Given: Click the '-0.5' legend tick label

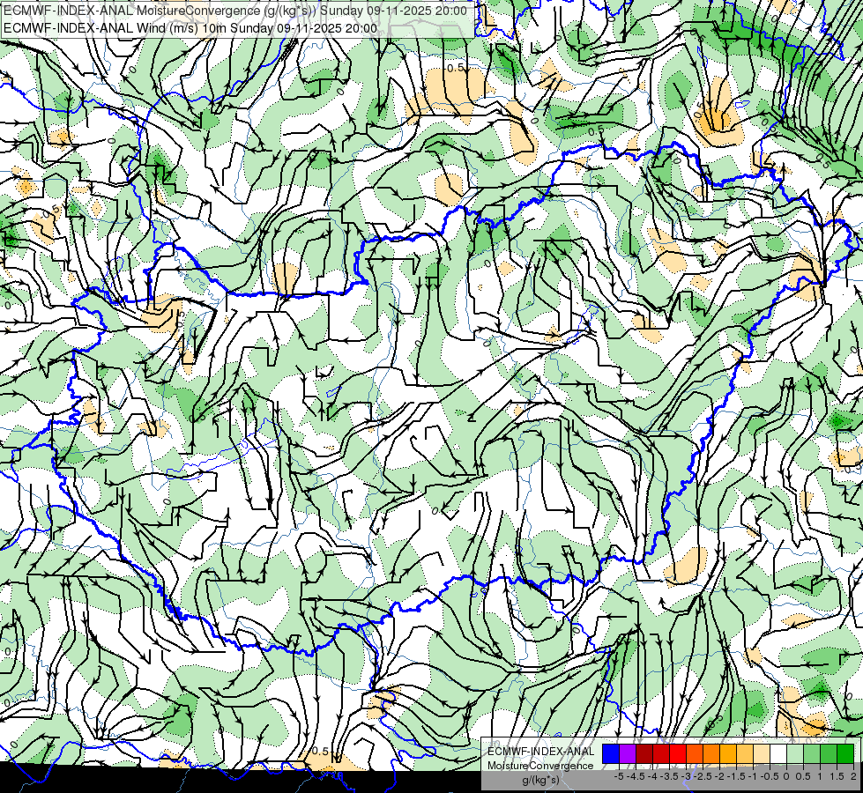Looking at the screenshot, I should point(770,776).
